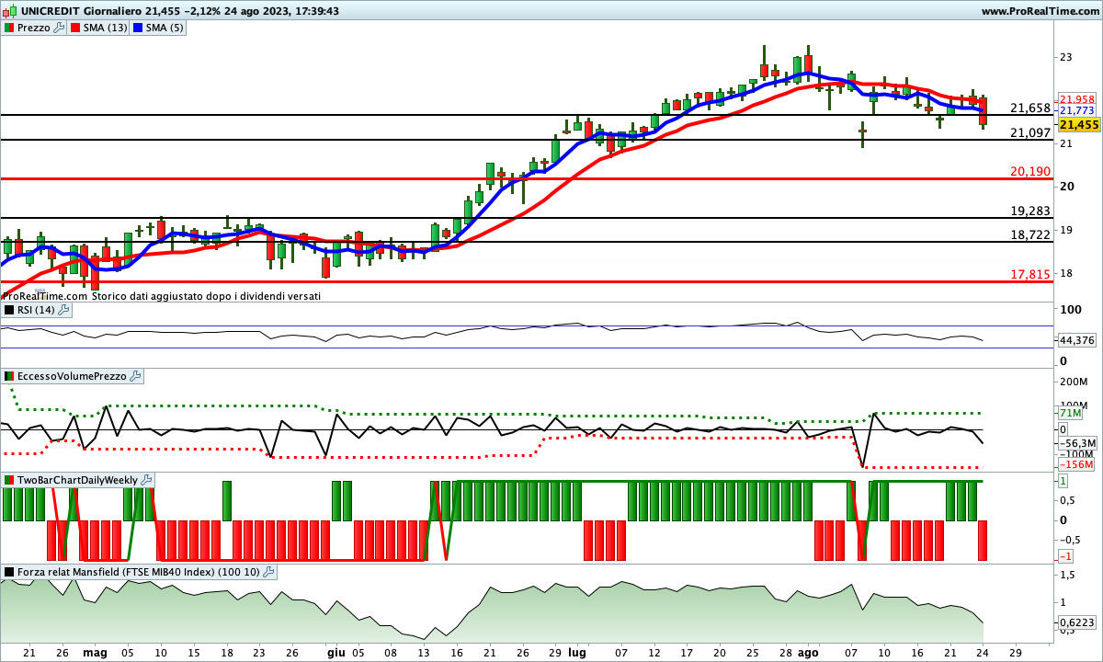The width and height of the screenshot is (1103, 662).
Task: Click the 19,283 level label
Action: pyautogui.click(x=1030, y=211)
